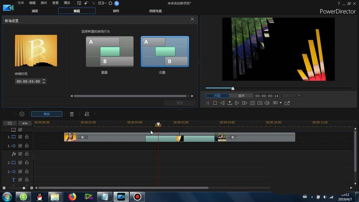Open the 文件 (File) menu
359x202 pixels.
21,3
